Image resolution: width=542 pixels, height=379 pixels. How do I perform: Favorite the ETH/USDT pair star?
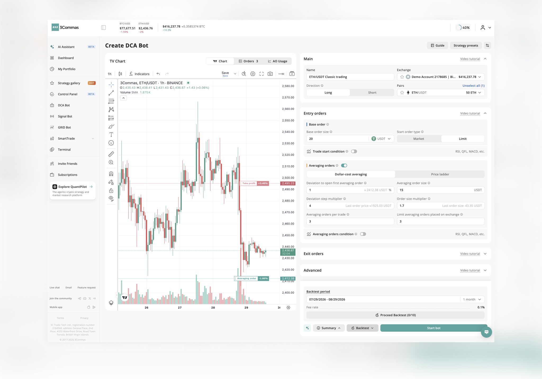click(402, 93)
